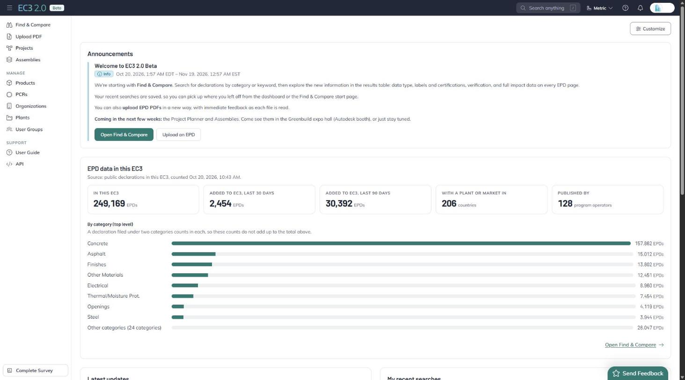Click the Organizations building icon

coord(9,106)
